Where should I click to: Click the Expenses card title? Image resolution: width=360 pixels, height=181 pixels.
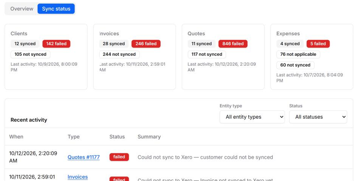click(288, 33)
